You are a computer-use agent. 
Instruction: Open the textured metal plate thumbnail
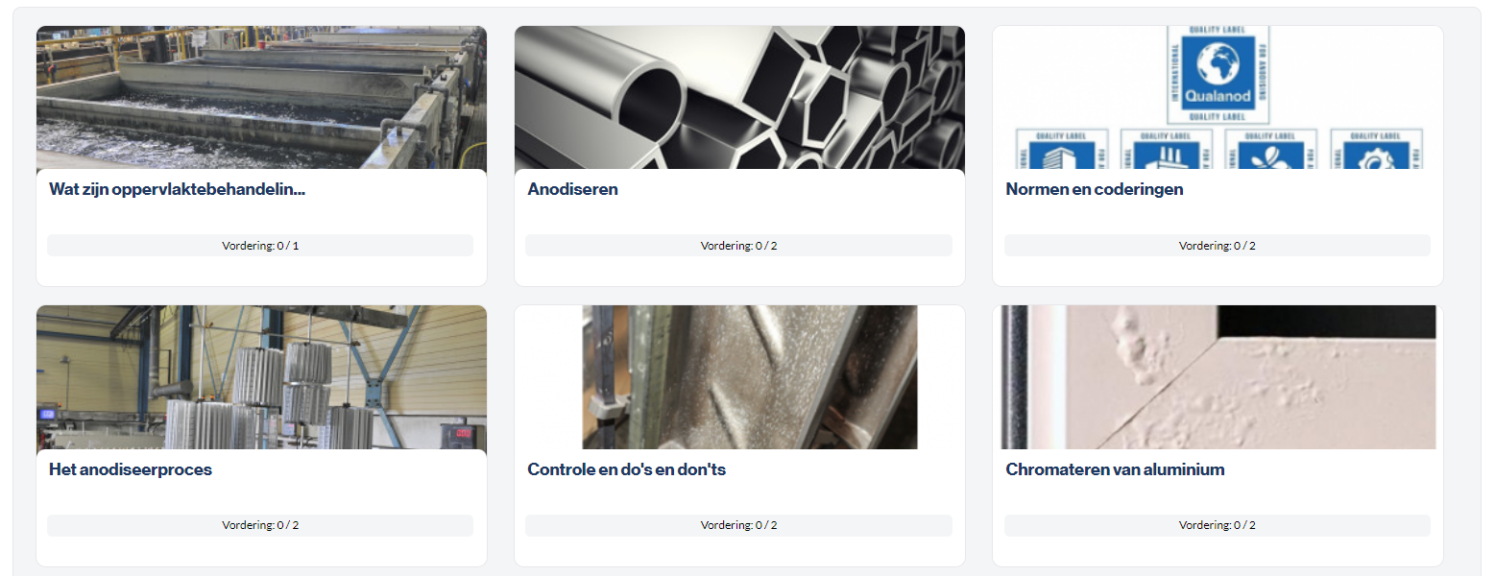[x=750, y=377]
